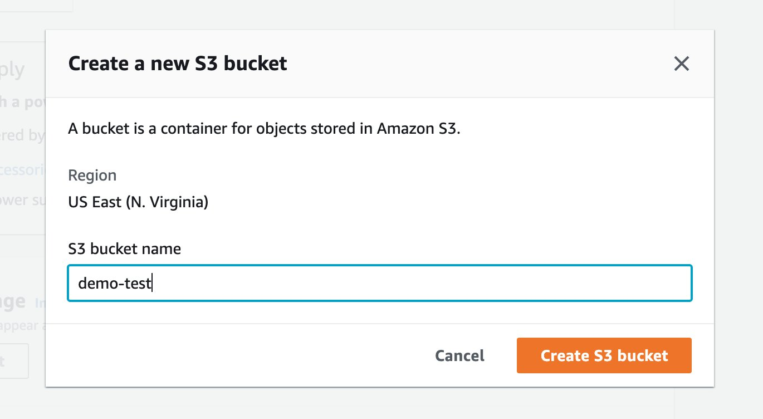The width and height of the screenshot is (763, 419).
Task: Click the Create a new S3 bucket title
Action: 178,64
